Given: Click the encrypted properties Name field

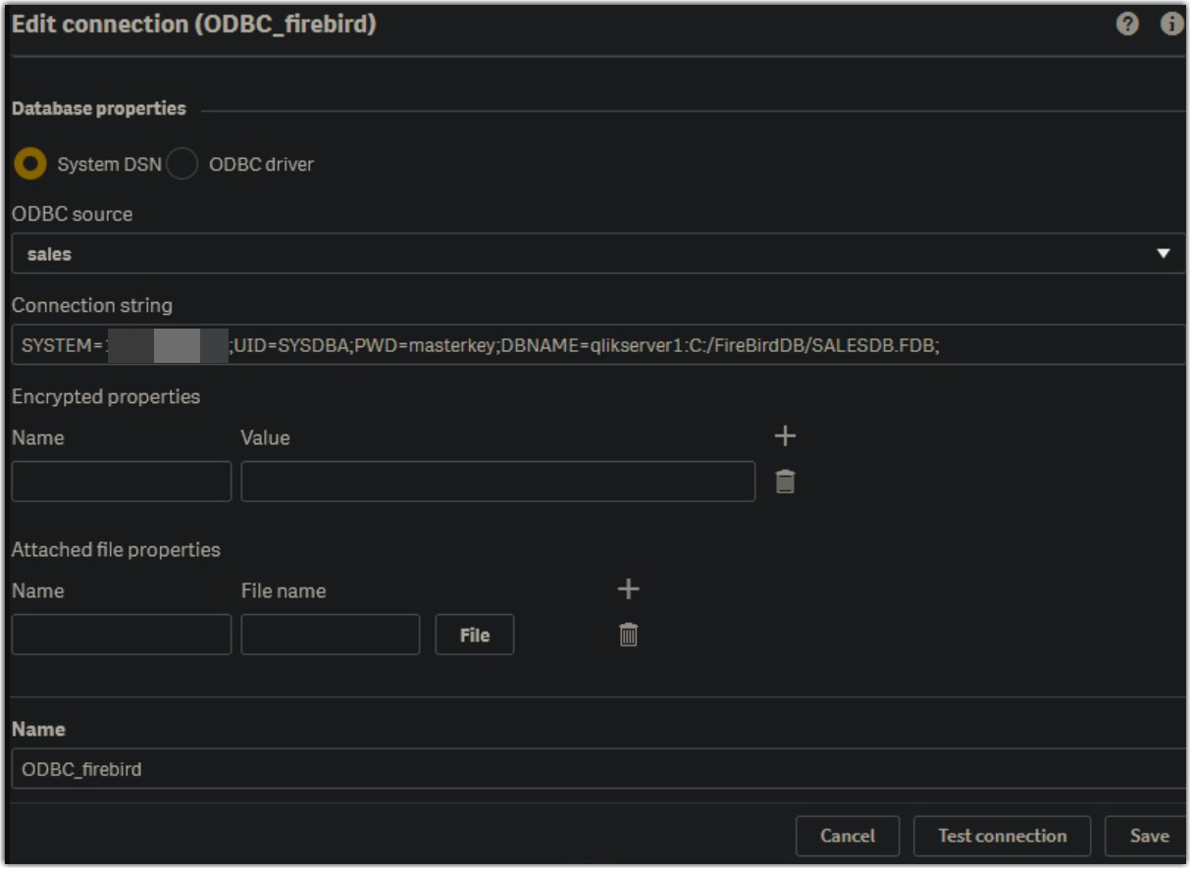Looking at the screenshot, I should point(122,482).
